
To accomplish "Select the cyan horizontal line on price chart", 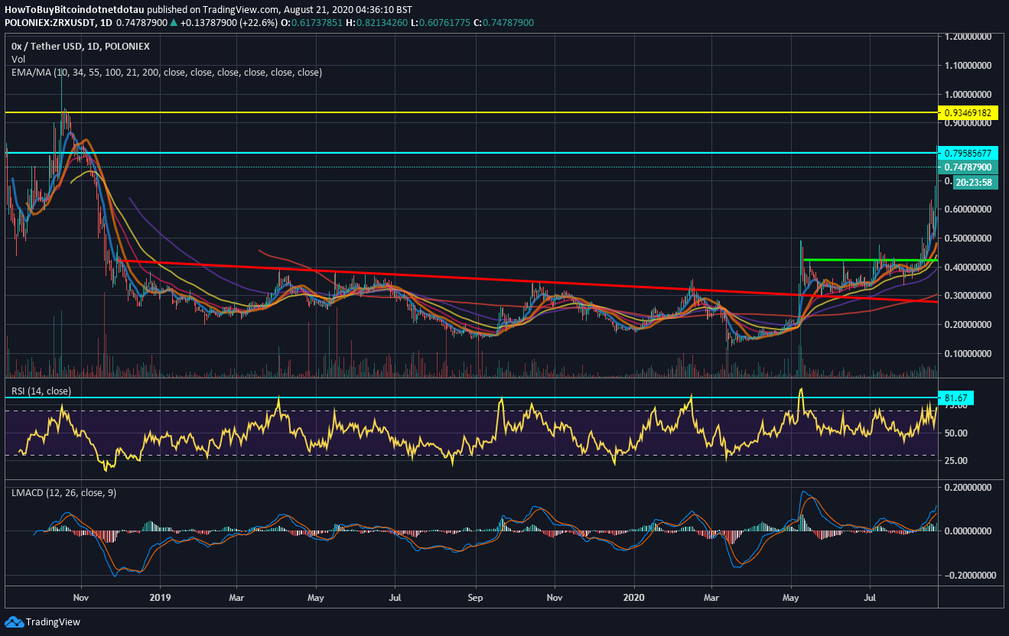I will pos(470,153).
